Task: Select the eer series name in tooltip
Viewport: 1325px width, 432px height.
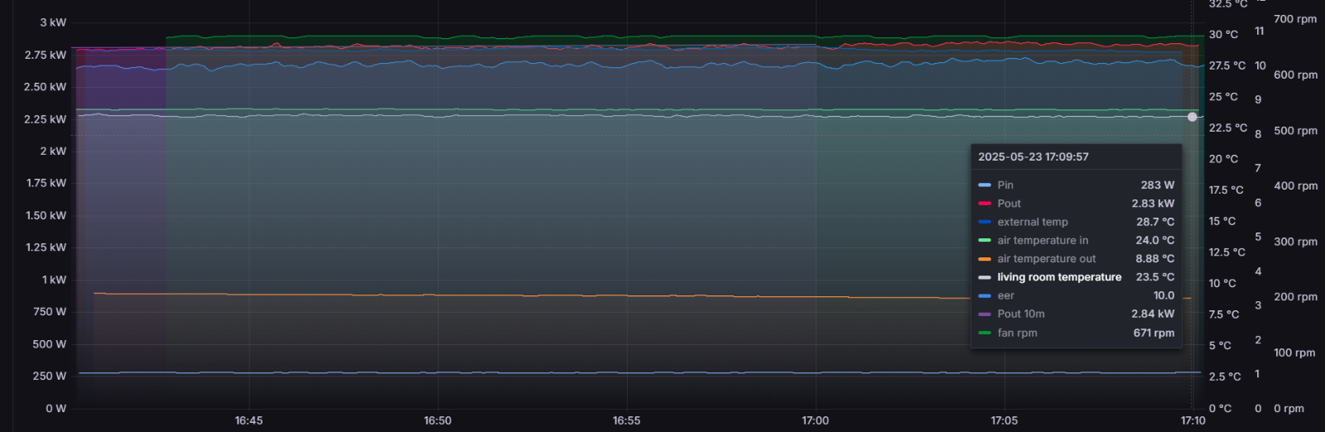Action: pos(1005,295)
